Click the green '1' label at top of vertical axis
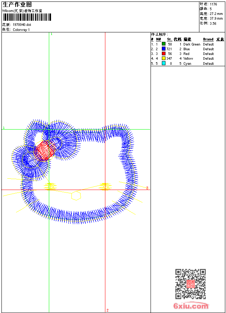 click(52, 34)
